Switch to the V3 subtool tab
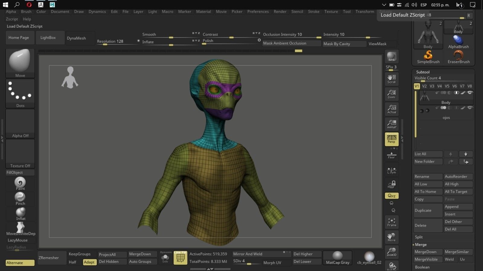This screenshot has width=483, height=271. coord(432,86)
